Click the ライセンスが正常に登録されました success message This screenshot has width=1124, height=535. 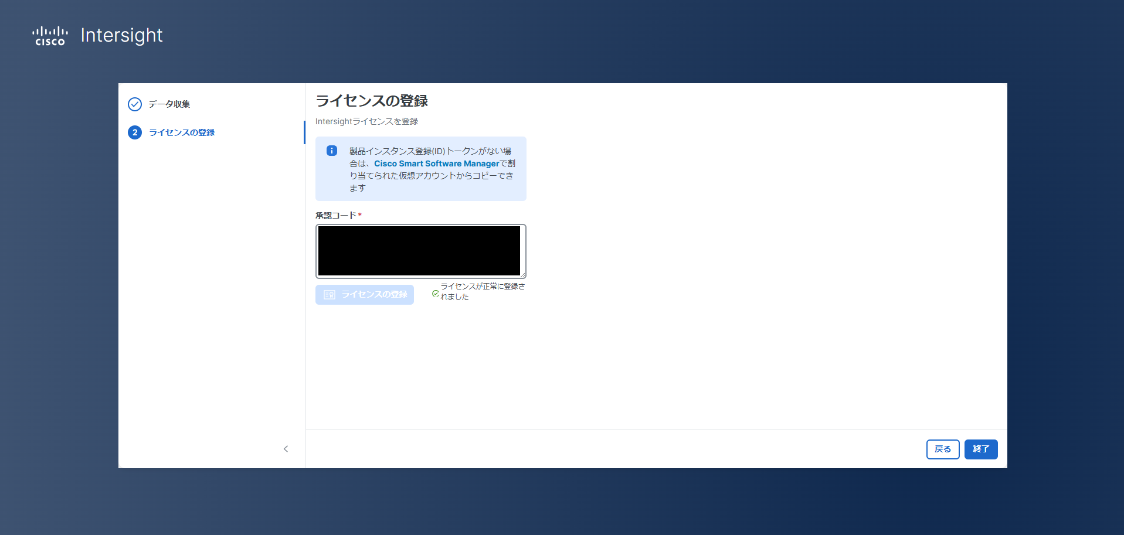click(482, 291)
